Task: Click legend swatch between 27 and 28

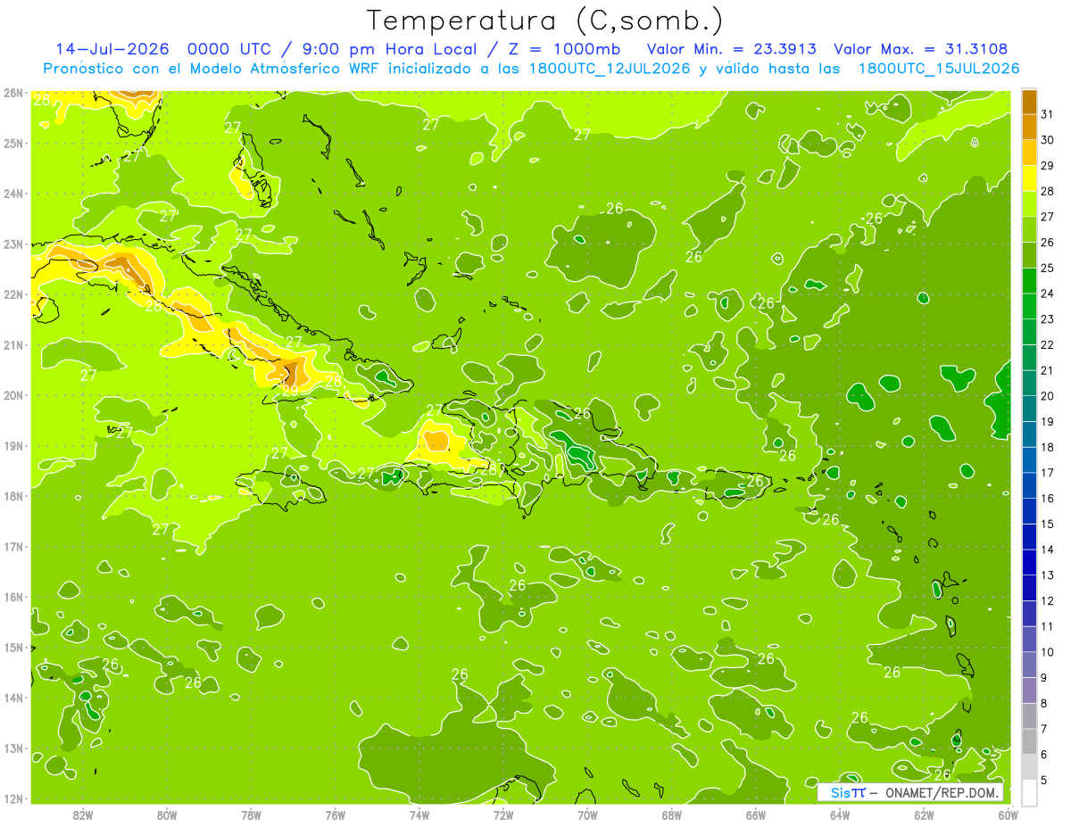Action: point(1029,203)
